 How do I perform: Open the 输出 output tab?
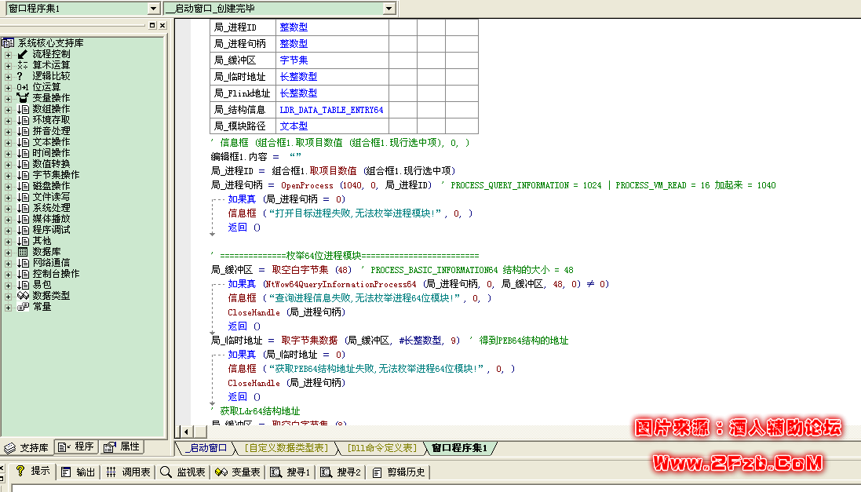pyautogui.click(x=78, y=472)
